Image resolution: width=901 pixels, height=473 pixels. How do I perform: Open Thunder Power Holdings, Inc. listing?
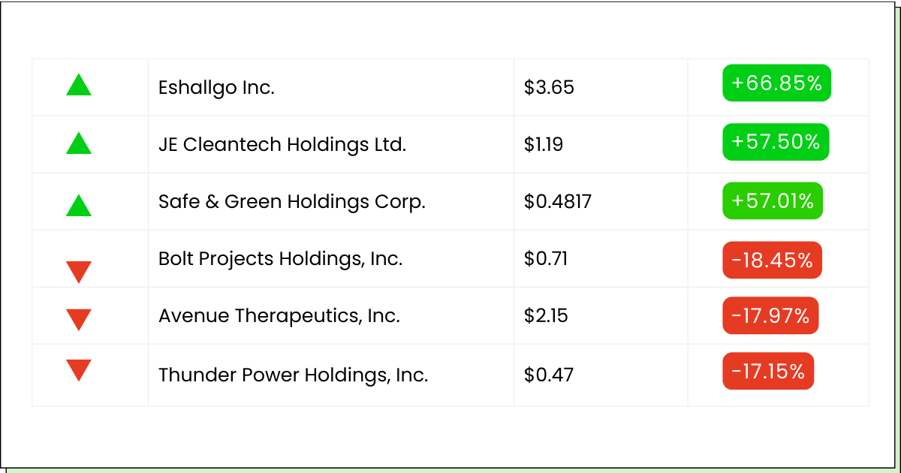[x=294, y=375]
